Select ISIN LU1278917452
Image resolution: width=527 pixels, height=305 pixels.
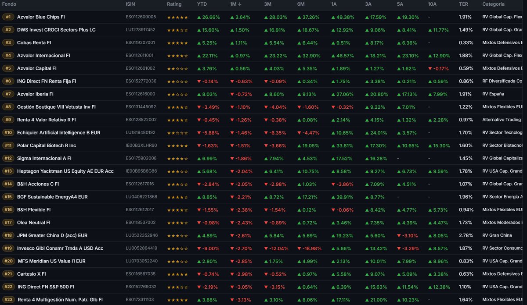point(141,30)
